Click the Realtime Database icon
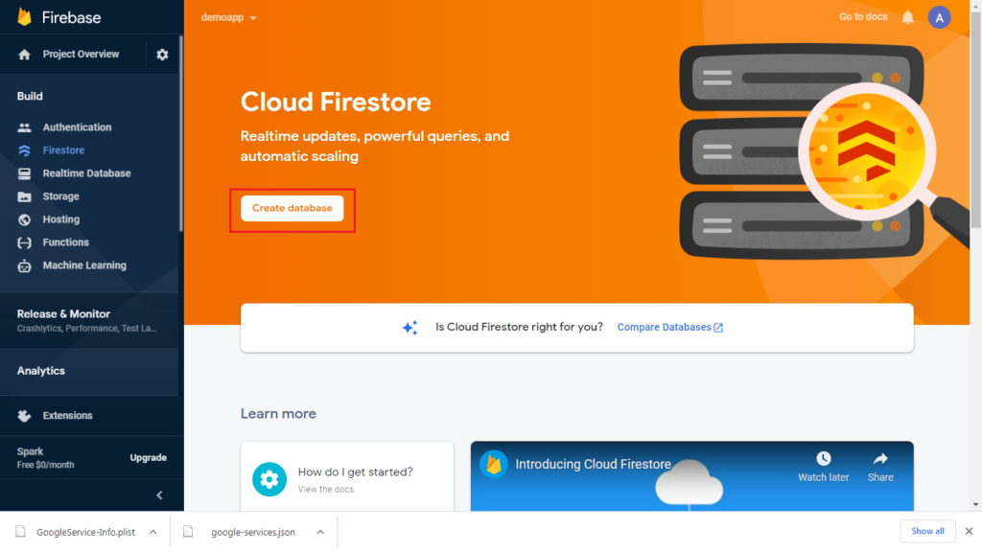The height and width of the screenshot is (552, 982). coord(24,173)
